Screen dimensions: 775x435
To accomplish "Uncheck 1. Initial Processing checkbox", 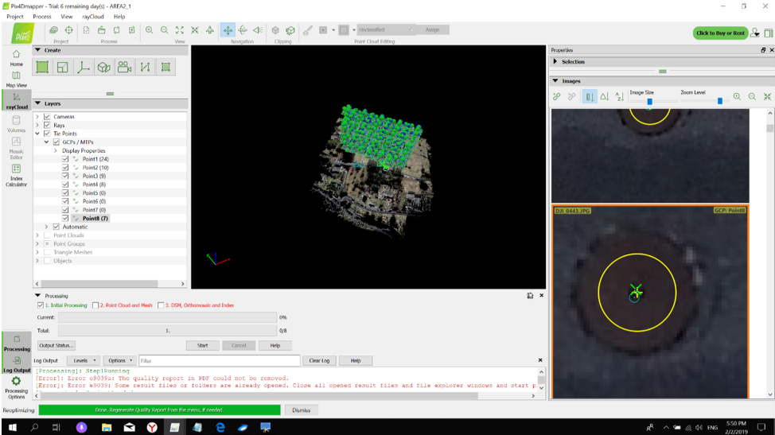I will [x=41, y=305].
